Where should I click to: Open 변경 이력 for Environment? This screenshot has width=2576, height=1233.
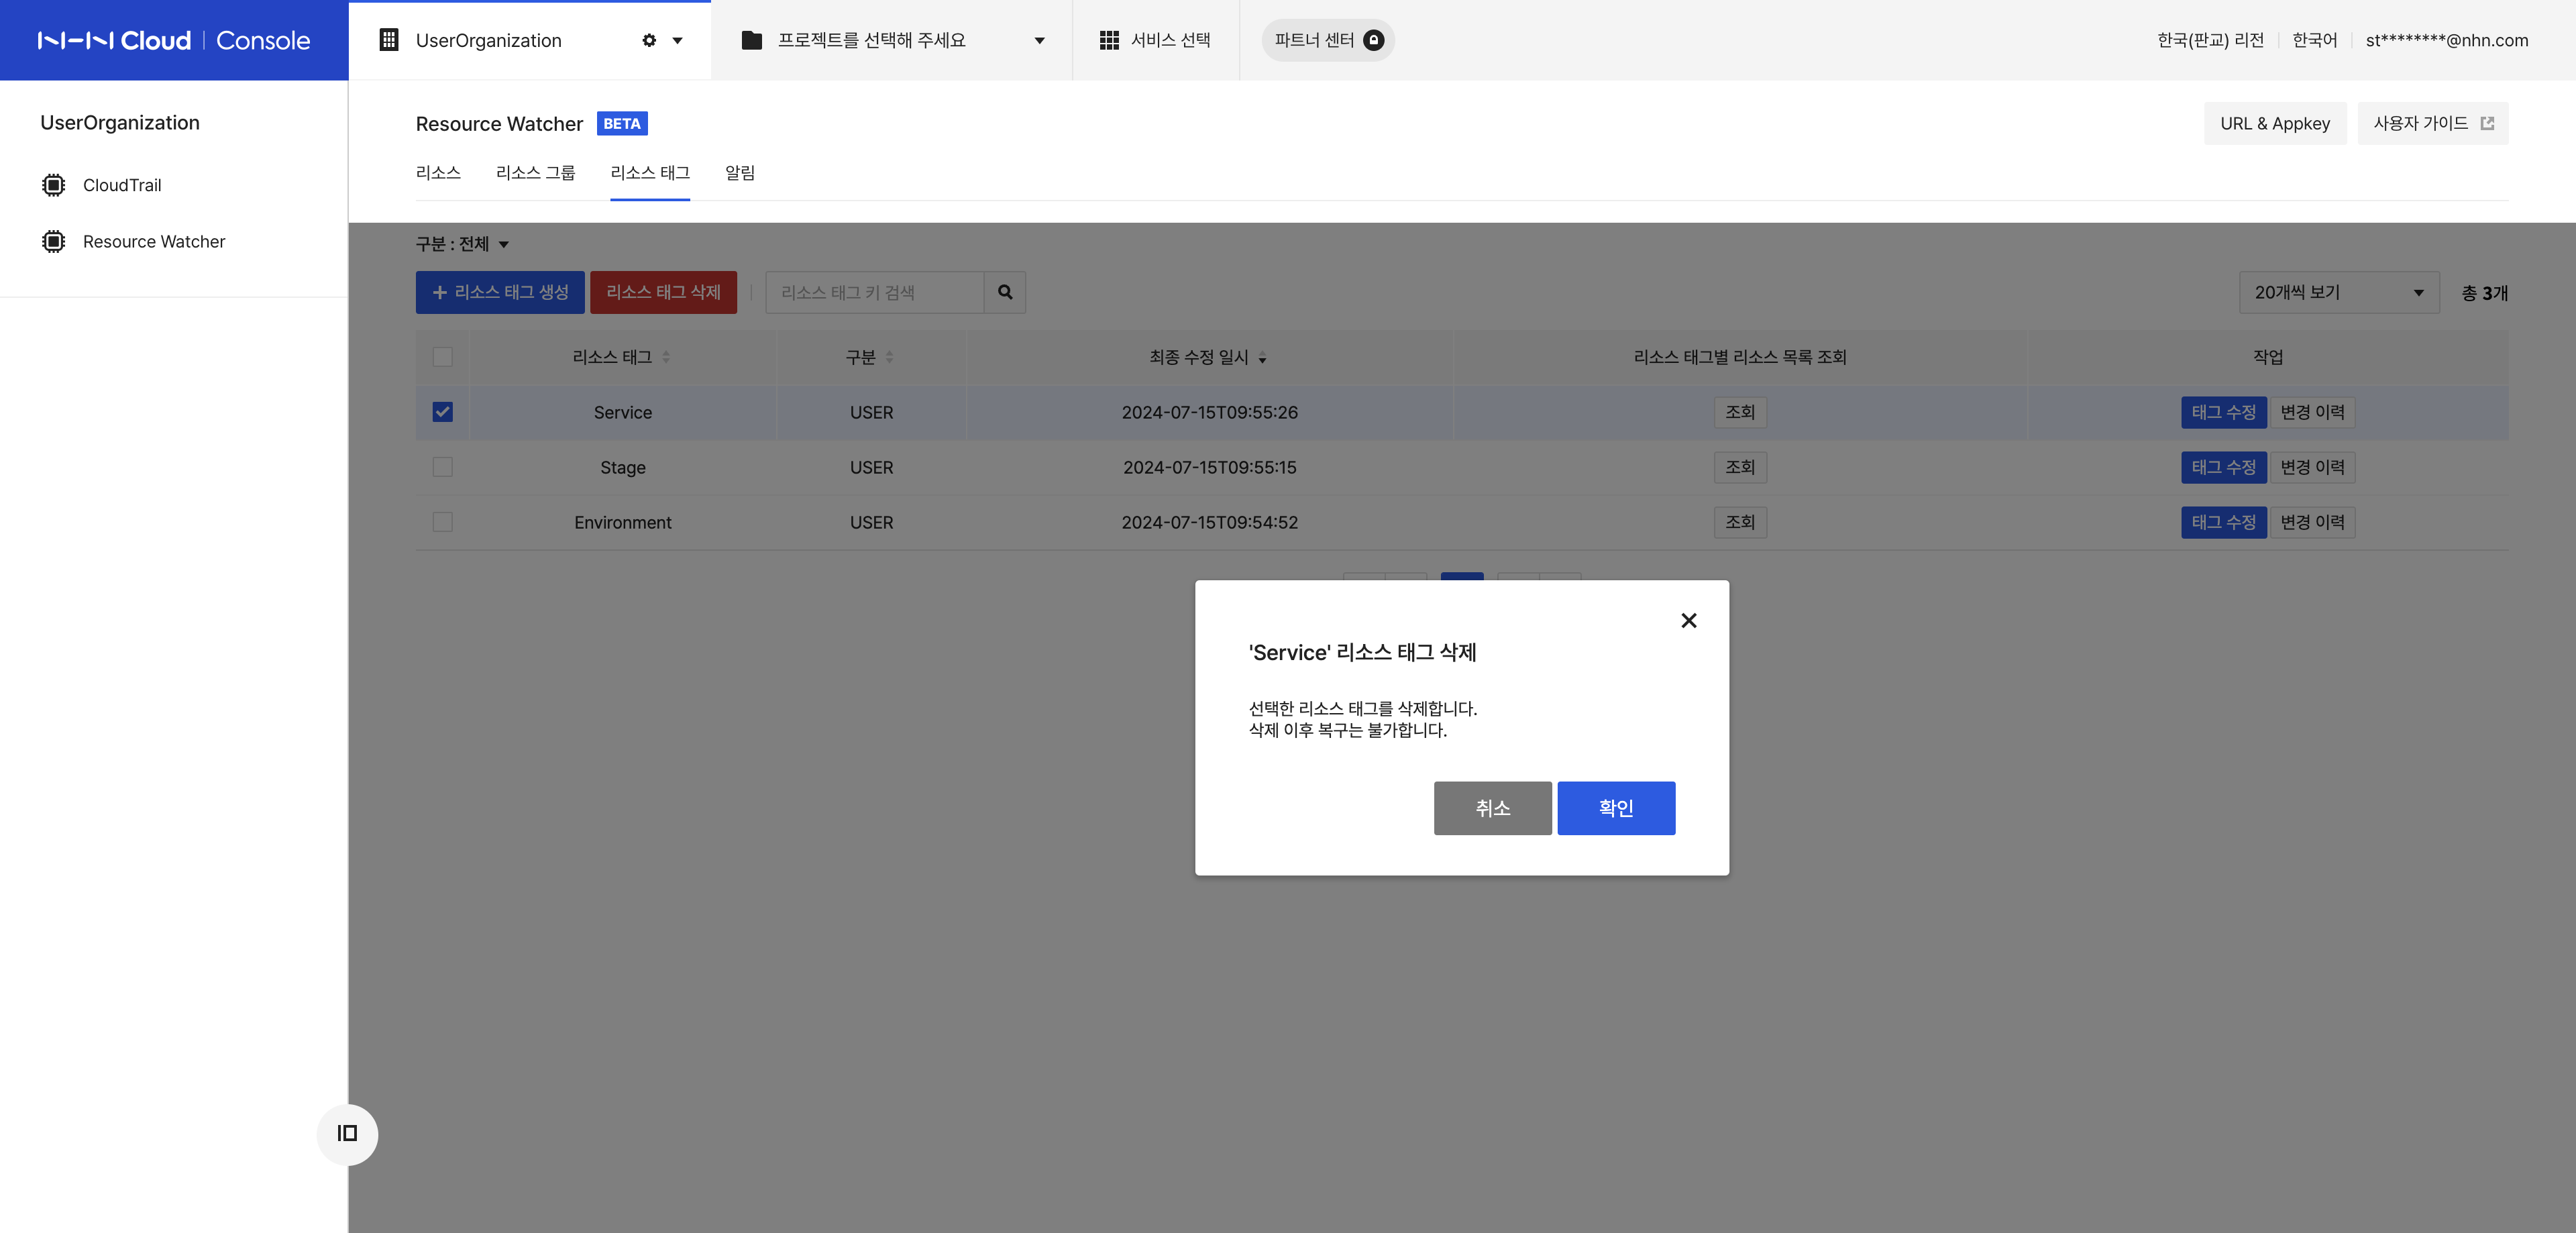pyautogui.click(x=2312, y=522)
